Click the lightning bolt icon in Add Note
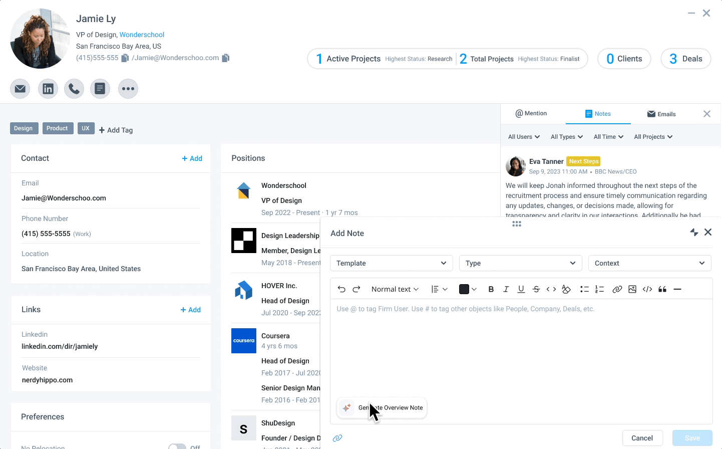722x449 pixels. point(694,232)
